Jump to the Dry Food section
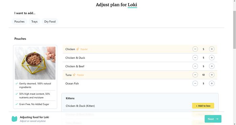This screenshot has width=236, height=125. pyautogui.click(x=50, y=22)
